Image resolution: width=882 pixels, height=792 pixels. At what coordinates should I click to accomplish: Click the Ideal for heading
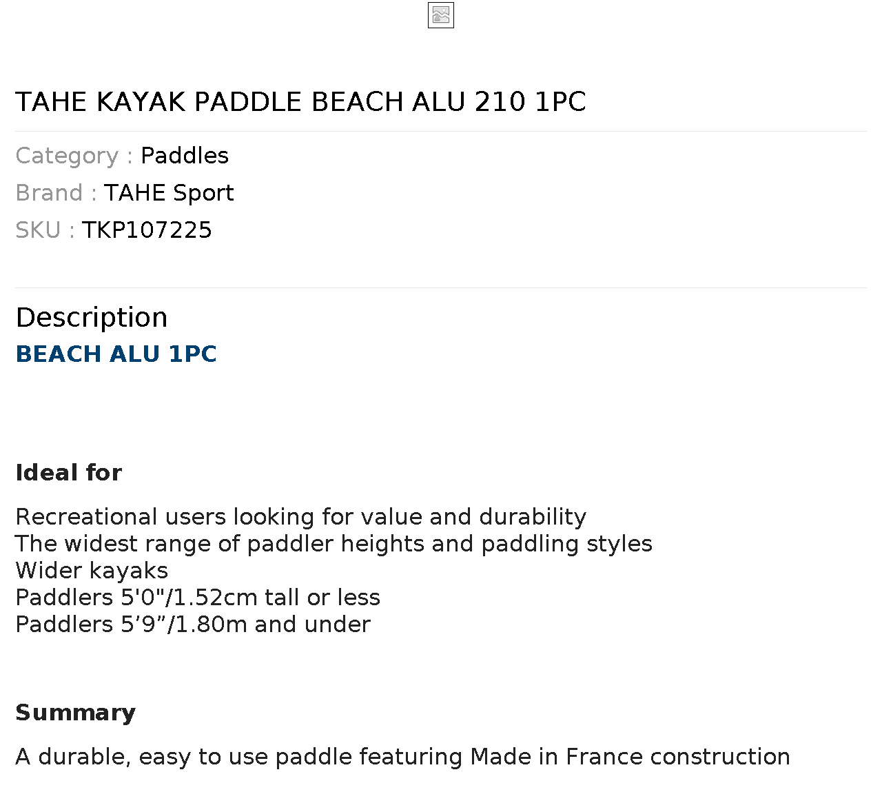(x=69, y=473)
